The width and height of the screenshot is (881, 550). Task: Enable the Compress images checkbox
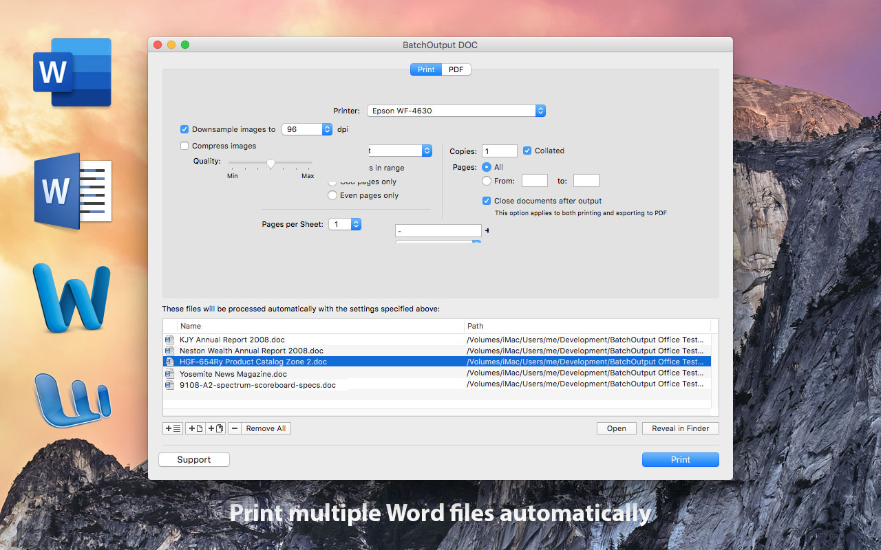[x=184, y=146]
